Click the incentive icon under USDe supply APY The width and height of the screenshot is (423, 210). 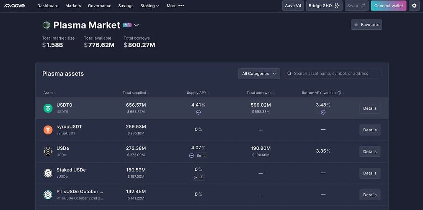pos(191,156)
